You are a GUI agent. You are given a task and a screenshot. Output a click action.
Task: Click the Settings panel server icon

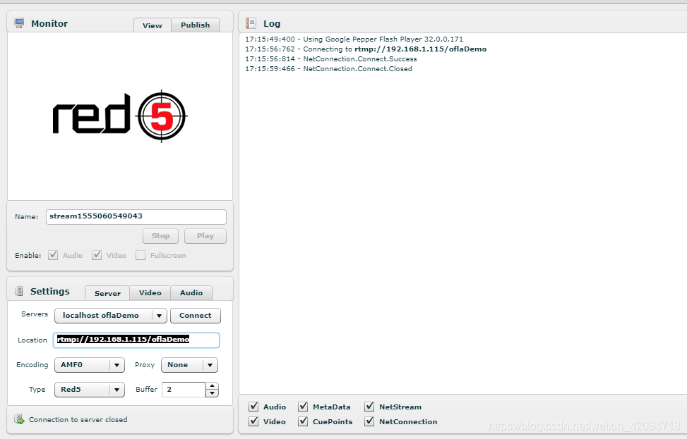click(19, 291)
